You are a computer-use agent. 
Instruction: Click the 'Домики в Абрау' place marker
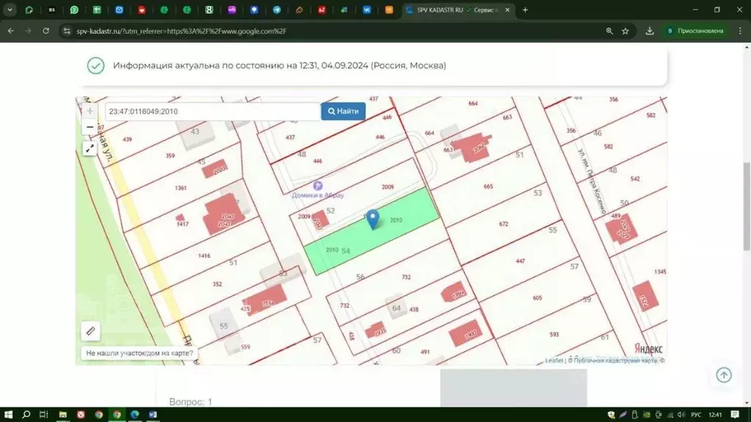pyautogui.click(x=318, y=185)
